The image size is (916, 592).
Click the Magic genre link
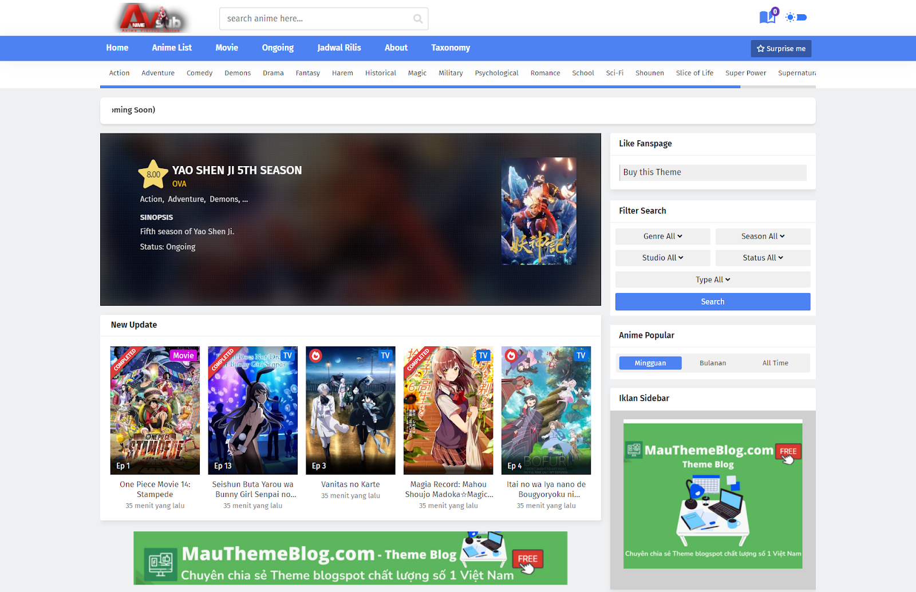coord(417,73)
